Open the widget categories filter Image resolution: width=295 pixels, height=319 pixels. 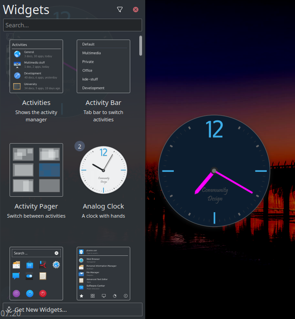point(120,10)
